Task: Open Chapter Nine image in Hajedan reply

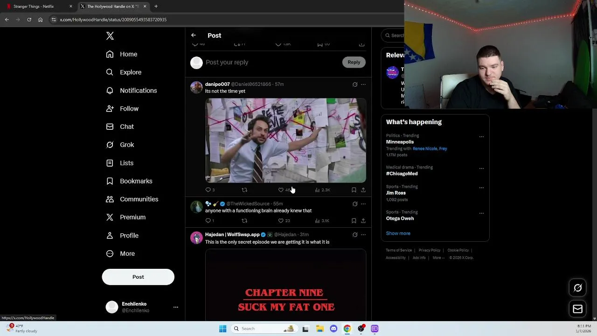Action: point(285,285)
